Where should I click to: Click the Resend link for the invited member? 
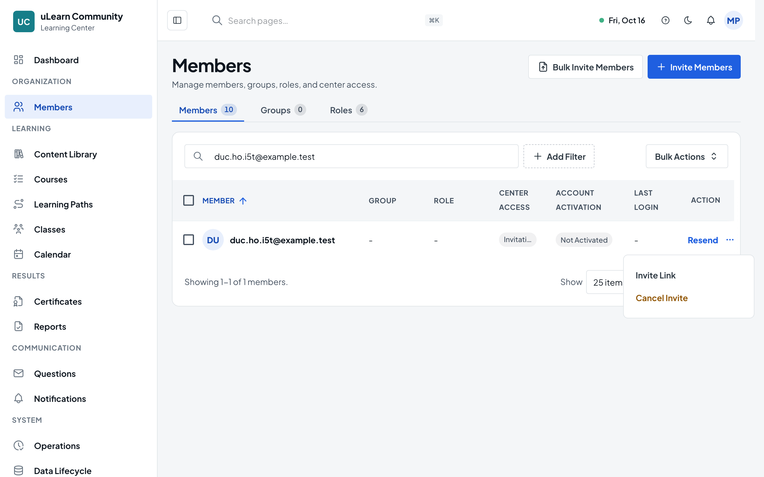703,240
